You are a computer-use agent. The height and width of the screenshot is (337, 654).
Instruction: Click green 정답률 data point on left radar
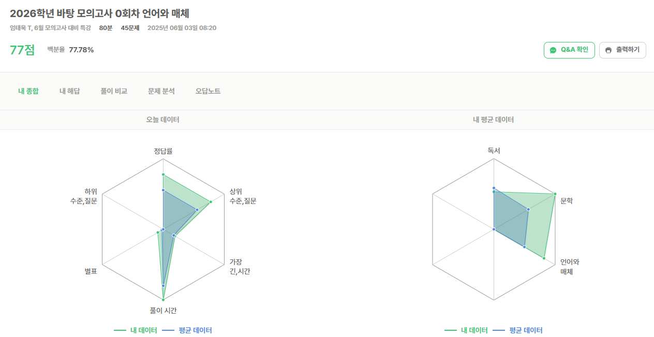point(163,174)
